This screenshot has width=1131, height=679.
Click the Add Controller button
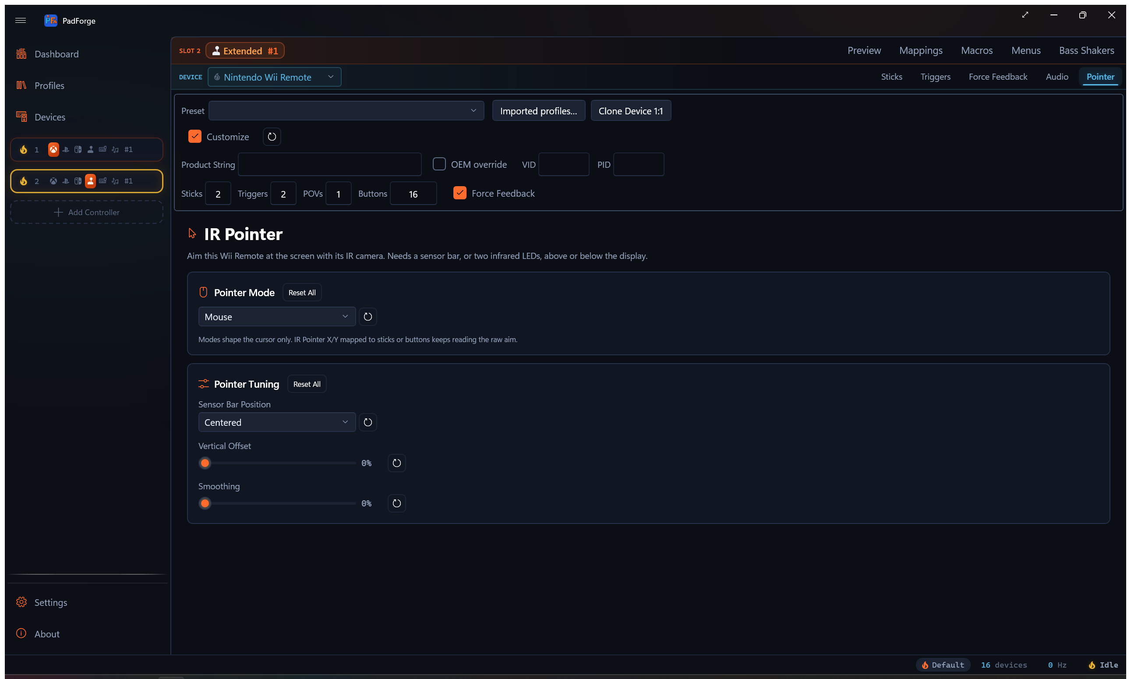tap(86, 212)
